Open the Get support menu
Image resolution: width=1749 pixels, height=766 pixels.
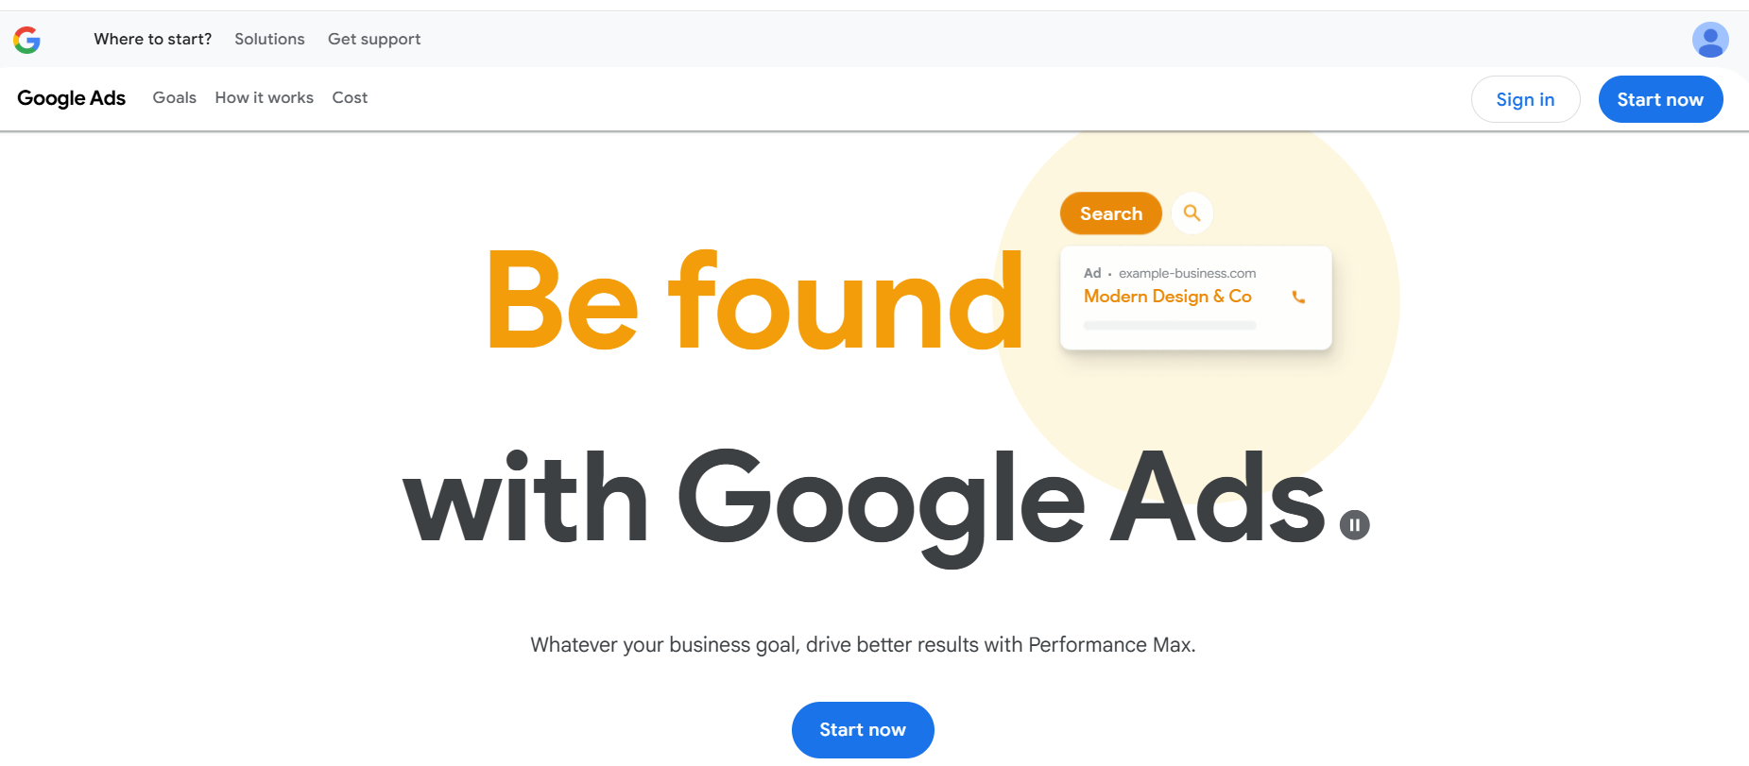pos(373,39)
